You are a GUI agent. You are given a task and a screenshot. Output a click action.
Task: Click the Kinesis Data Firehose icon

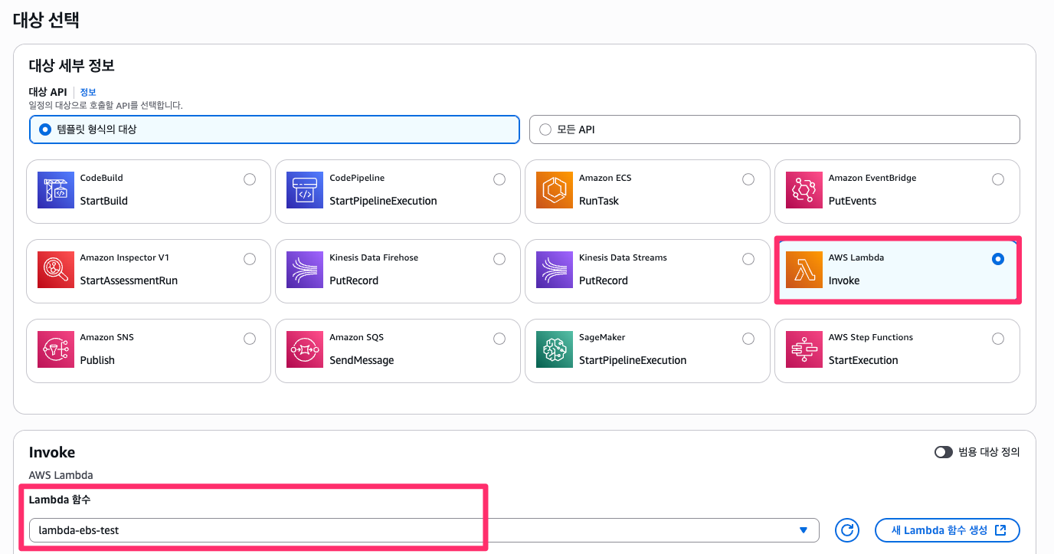point(306,270)
